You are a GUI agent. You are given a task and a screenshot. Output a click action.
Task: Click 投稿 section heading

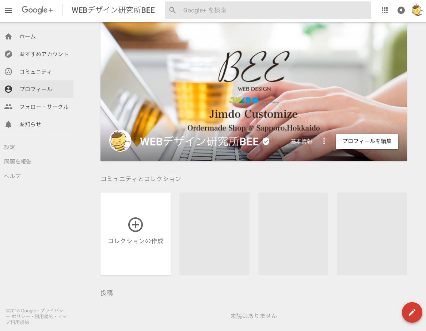[x=107, y=293]
